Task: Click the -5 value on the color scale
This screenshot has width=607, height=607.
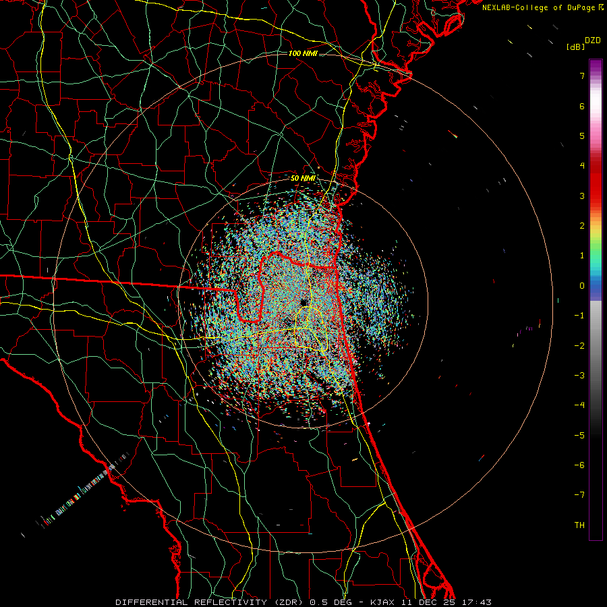Action: tap(579, 436)
